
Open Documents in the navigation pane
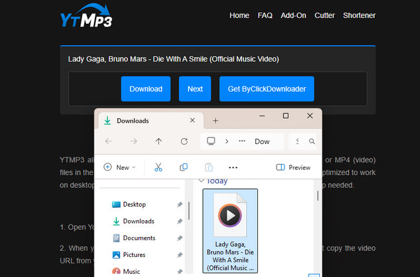(x=139, y=238)
